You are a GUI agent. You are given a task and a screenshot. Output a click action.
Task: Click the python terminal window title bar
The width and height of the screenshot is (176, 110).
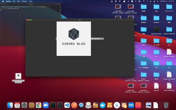31,4
